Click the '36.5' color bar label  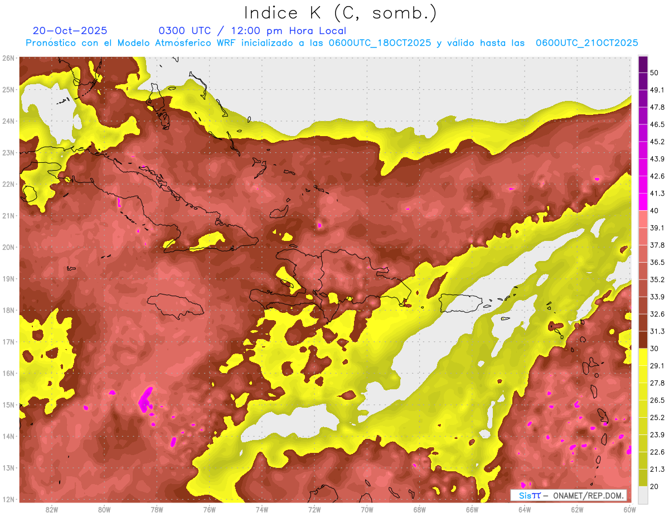coord(657,262)
